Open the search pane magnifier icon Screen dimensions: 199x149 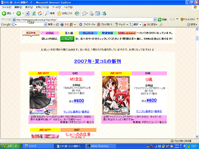(x=47, y=13)
